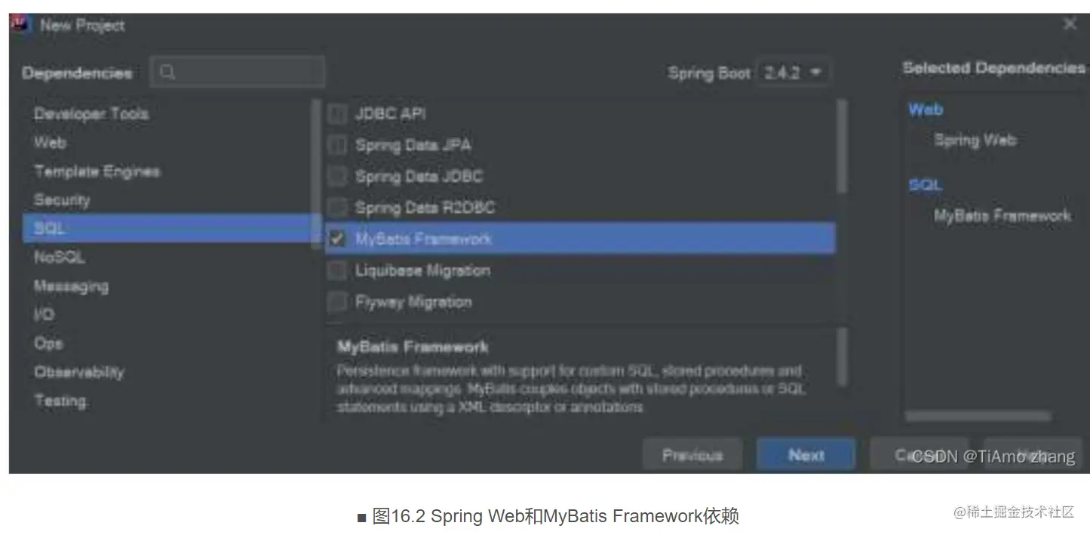Choose the Security category
This screenshot has width=1090, height=535.
click(x=62, y=200)
